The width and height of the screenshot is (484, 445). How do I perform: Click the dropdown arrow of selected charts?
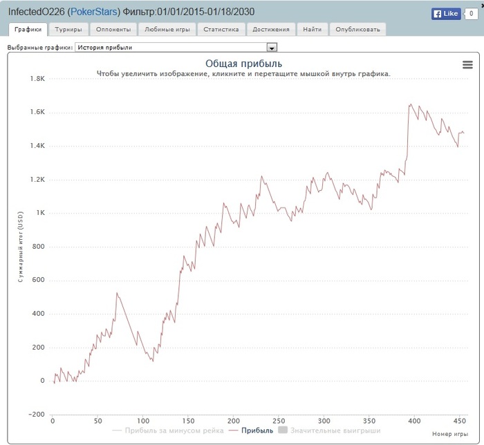(x=272, y=48)
